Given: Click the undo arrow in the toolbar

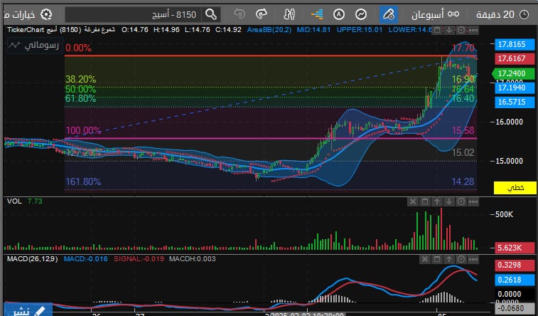Looking at the screenshot, I should coord(240,14).
